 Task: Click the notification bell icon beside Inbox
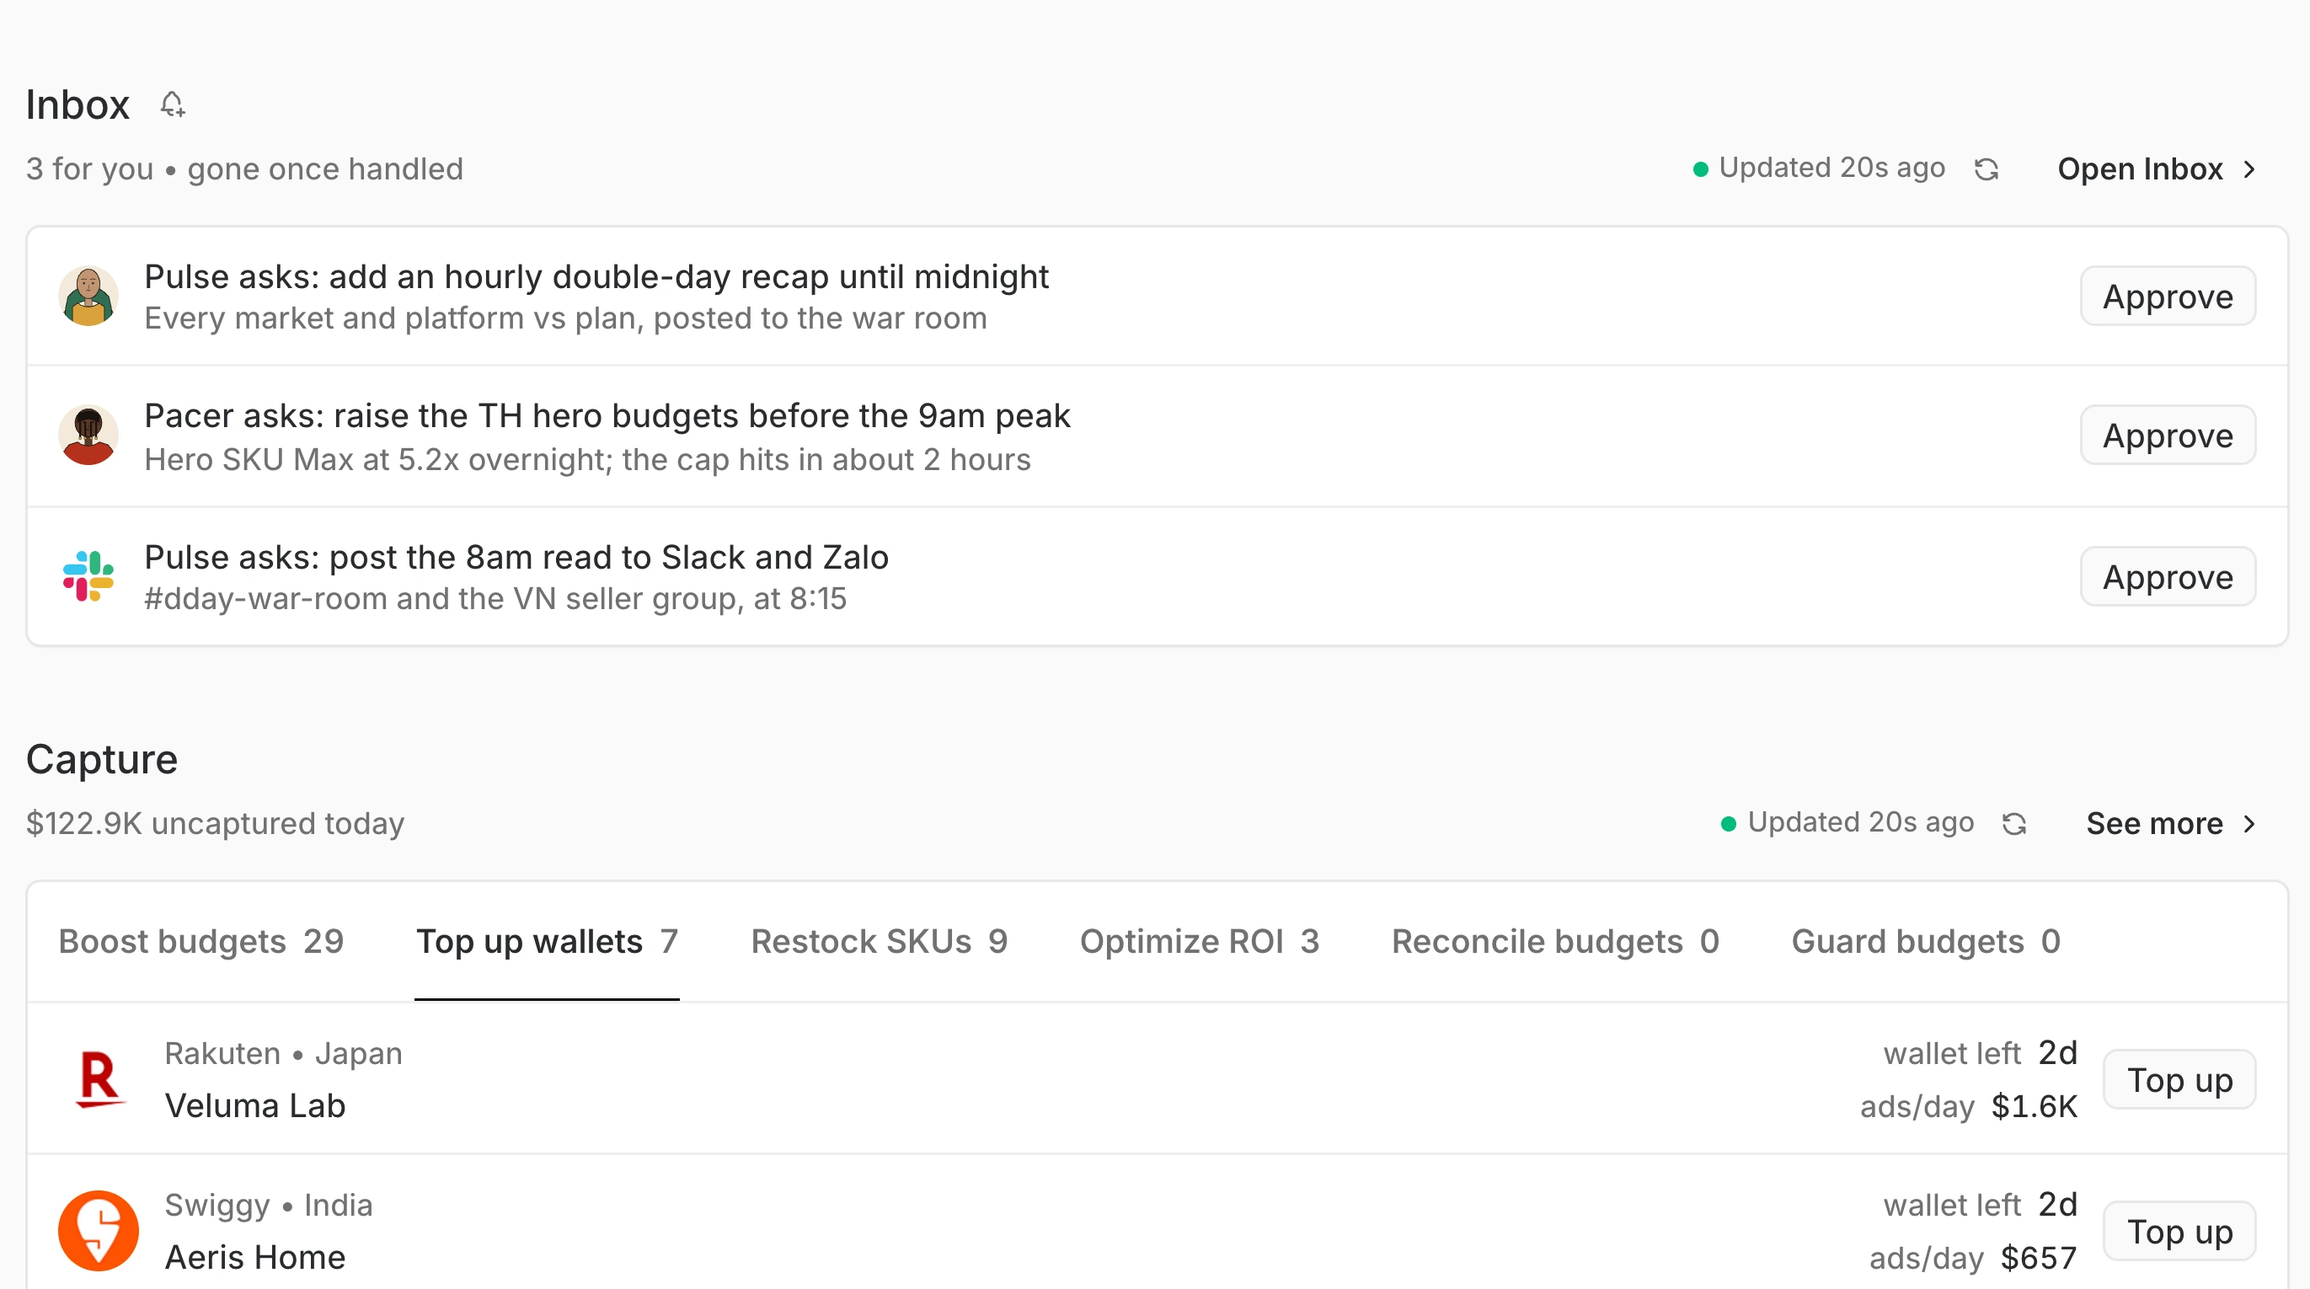pyautogui.click(x=172, y=105)
